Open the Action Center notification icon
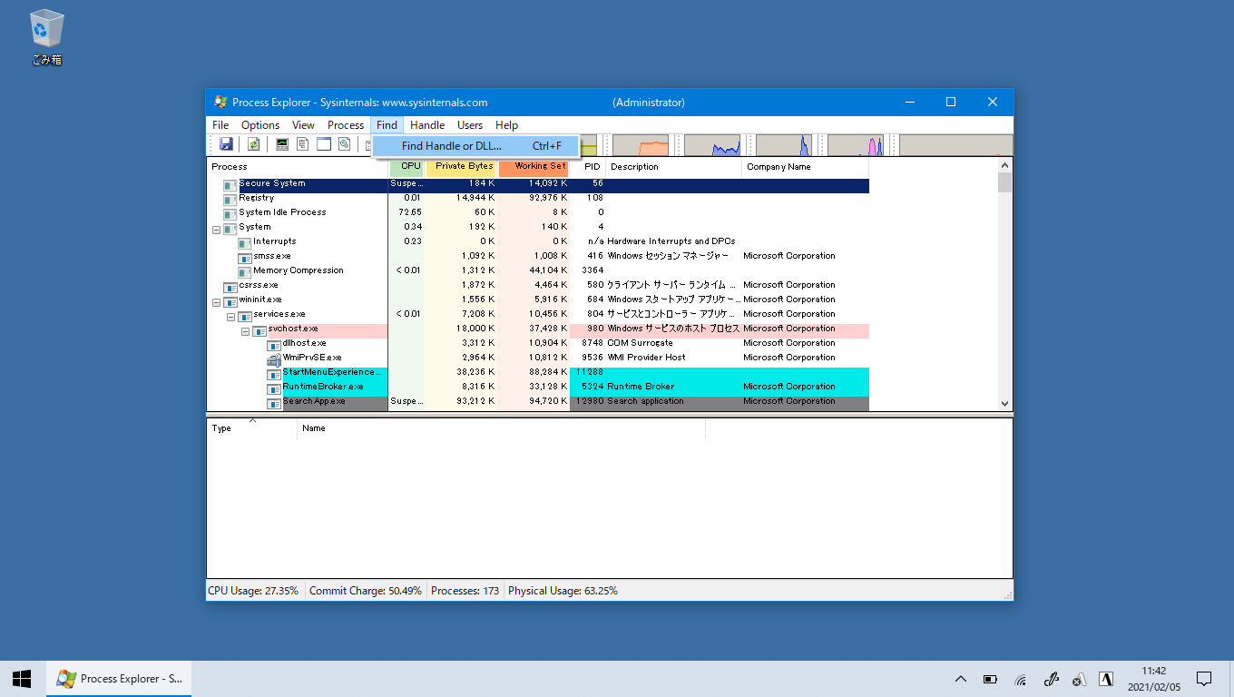1234x697 pixels. coord(1204,679)
